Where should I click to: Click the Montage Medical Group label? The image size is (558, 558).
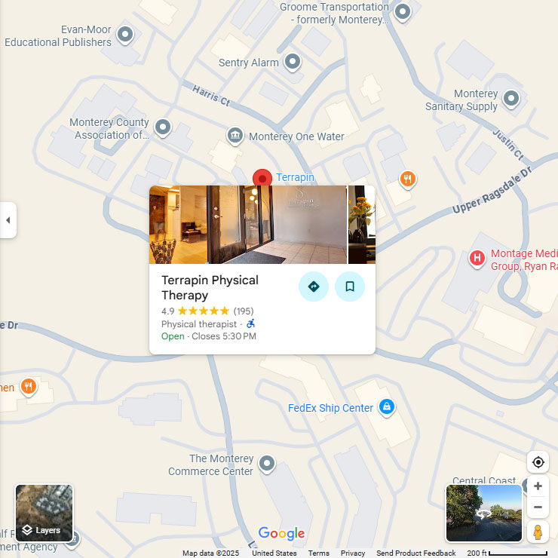tap(524, 260)
